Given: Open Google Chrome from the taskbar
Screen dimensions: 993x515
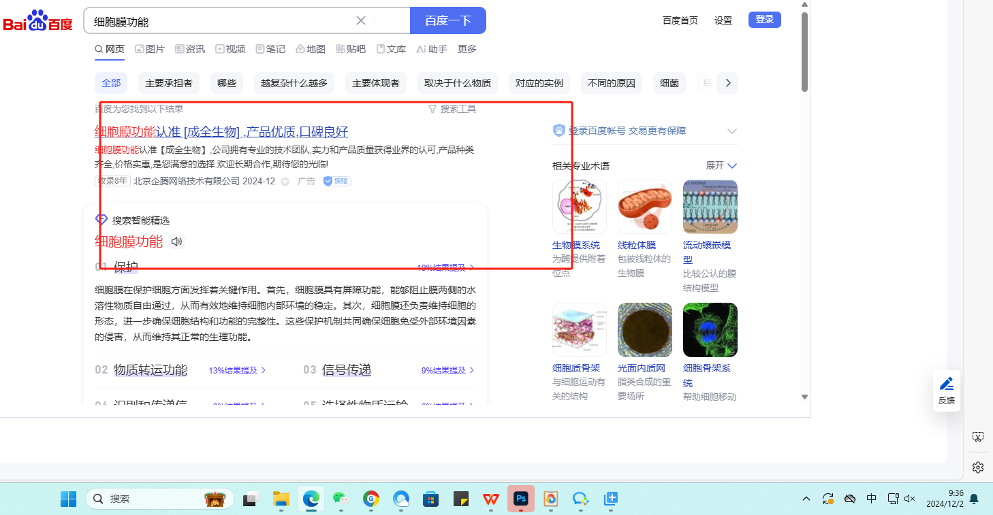Looking at the screenshot, I should point(371,499).
